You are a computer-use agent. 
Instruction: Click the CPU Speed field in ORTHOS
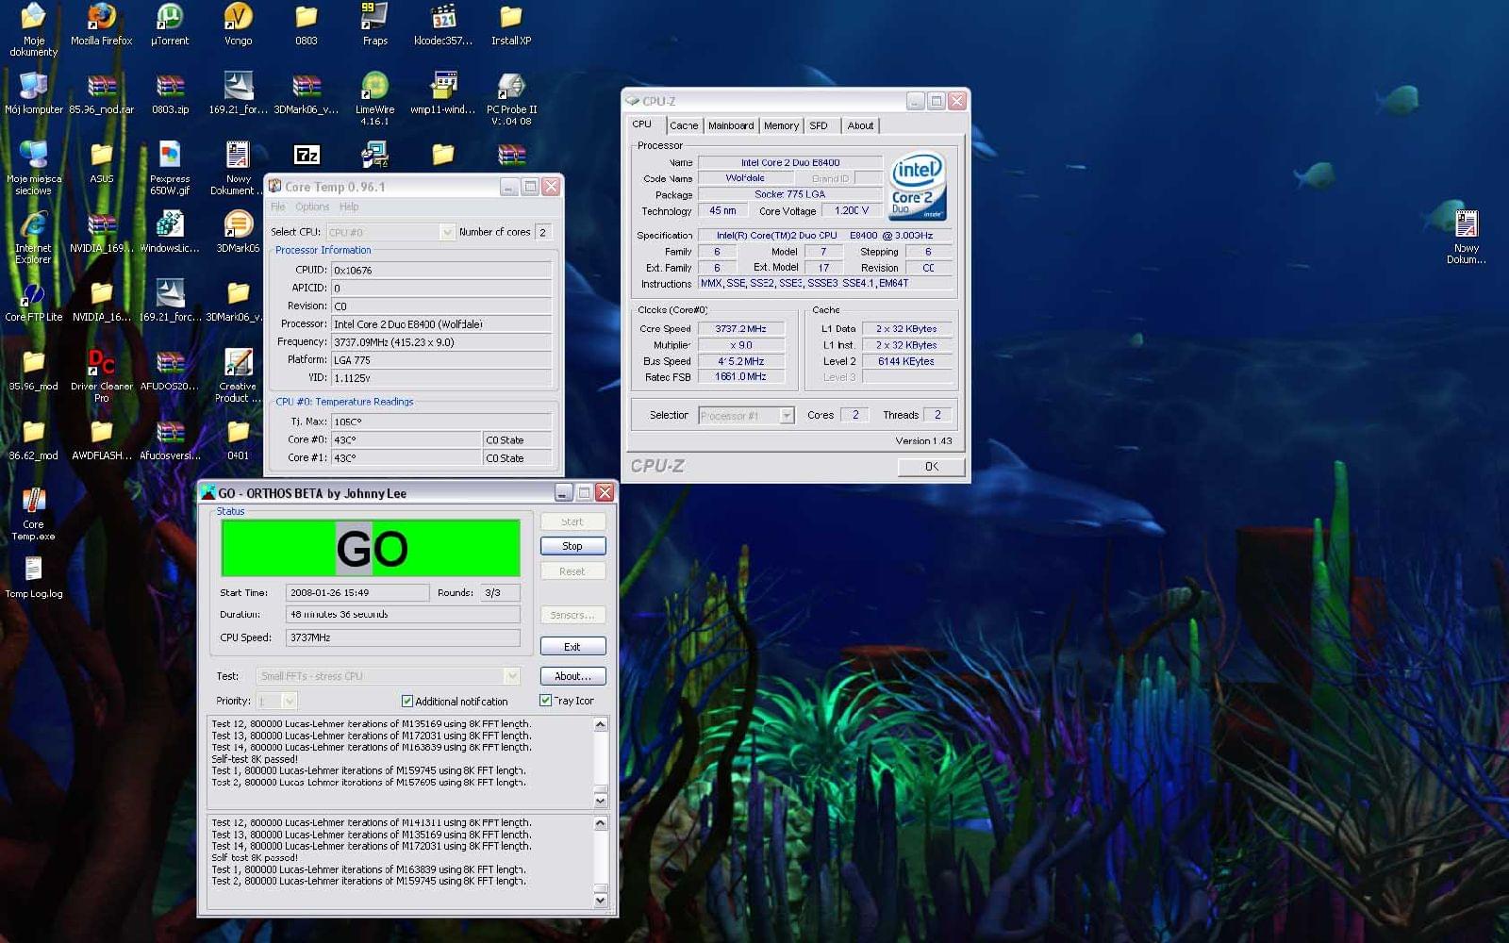[x=403, y=637]
